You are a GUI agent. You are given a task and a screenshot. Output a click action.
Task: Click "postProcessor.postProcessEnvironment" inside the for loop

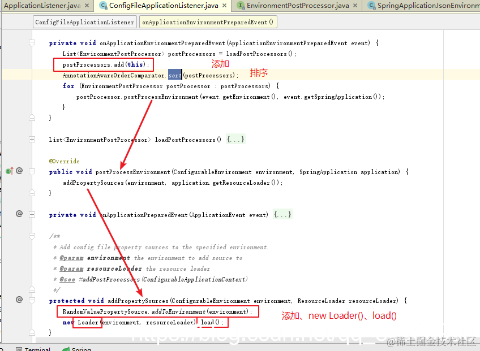(137, 97)
